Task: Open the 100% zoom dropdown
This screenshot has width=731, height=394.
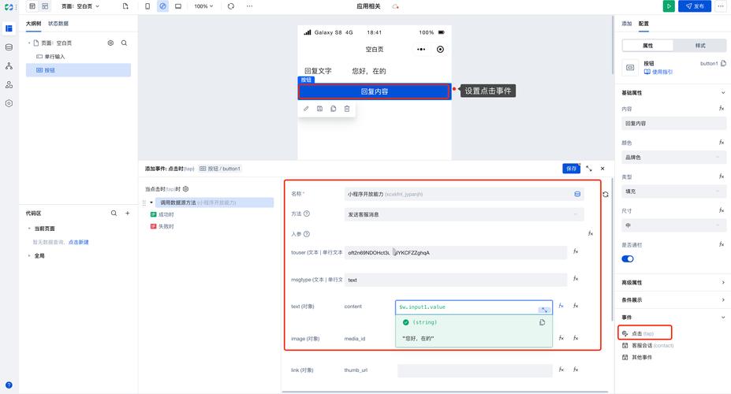Action: [203, 6]
